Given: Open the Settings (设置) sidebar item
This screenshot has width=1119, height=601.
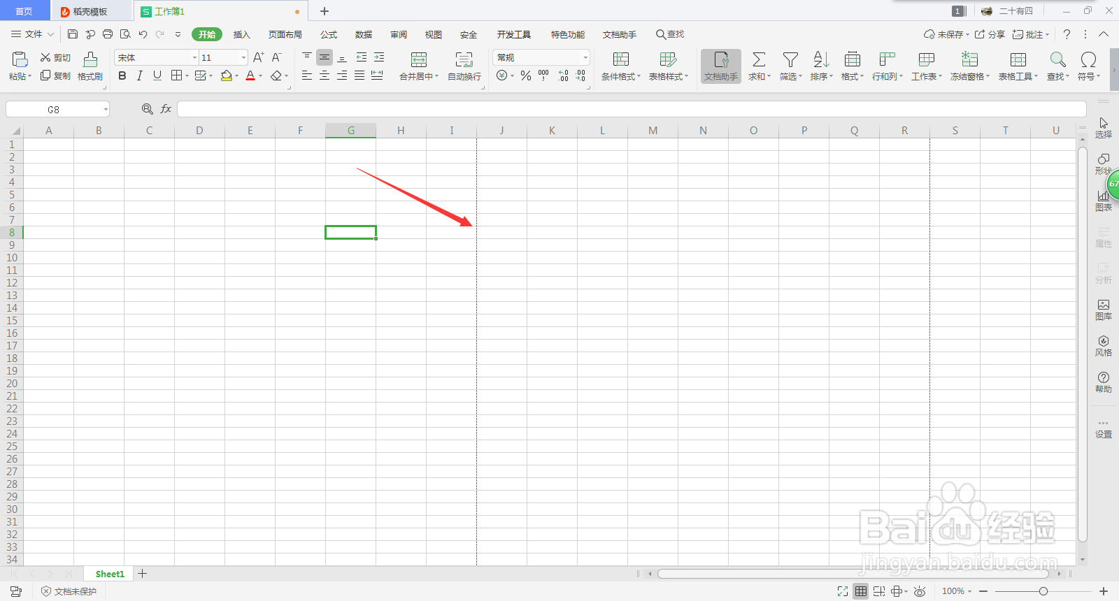Looking at the screenshot, I should coord(1104,428).
